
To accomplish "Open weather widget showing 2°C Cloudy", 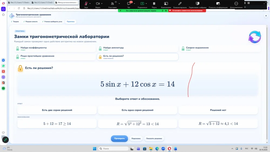I will (x=8, y=148).
